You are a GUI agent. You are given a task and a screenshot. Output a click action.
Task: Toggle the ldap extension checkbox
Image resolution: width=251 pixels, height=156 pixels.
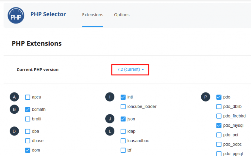[123, 131]
